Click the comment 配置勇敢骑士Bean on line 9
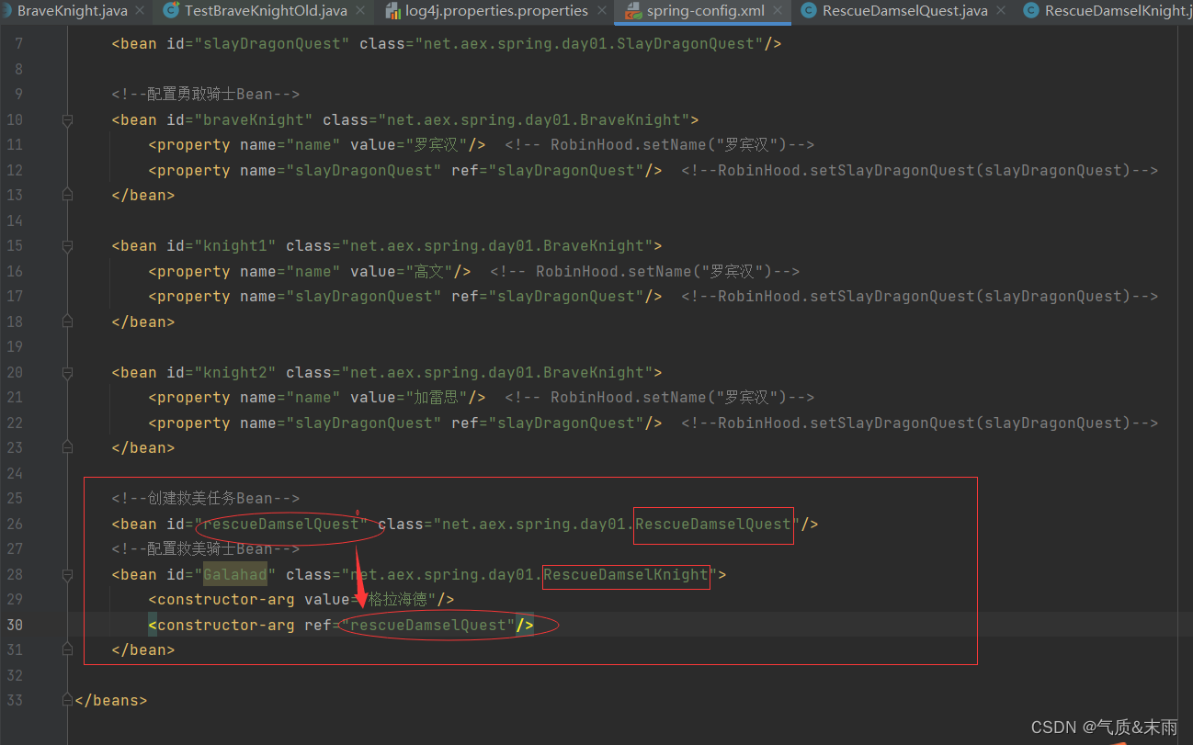The height and width of the screenshot is (745, 1193). [x=206, y=94]
